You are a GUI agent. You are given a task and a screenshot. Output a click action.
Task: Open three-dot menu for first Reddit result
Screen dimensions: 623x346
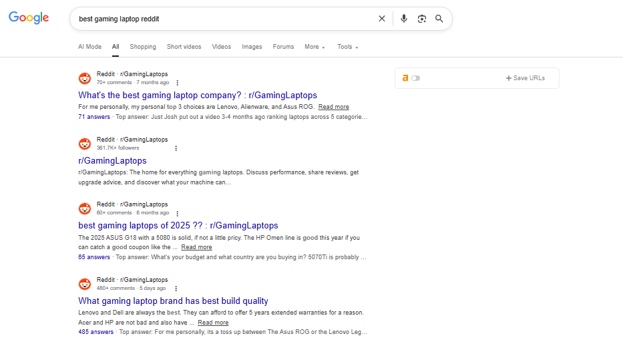coord(177,83)
